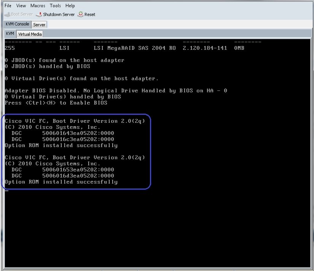314x271 pixels.
Task: Click 'Press <Ctrl><H> to Enable BIOS' line
Action: 56,103
